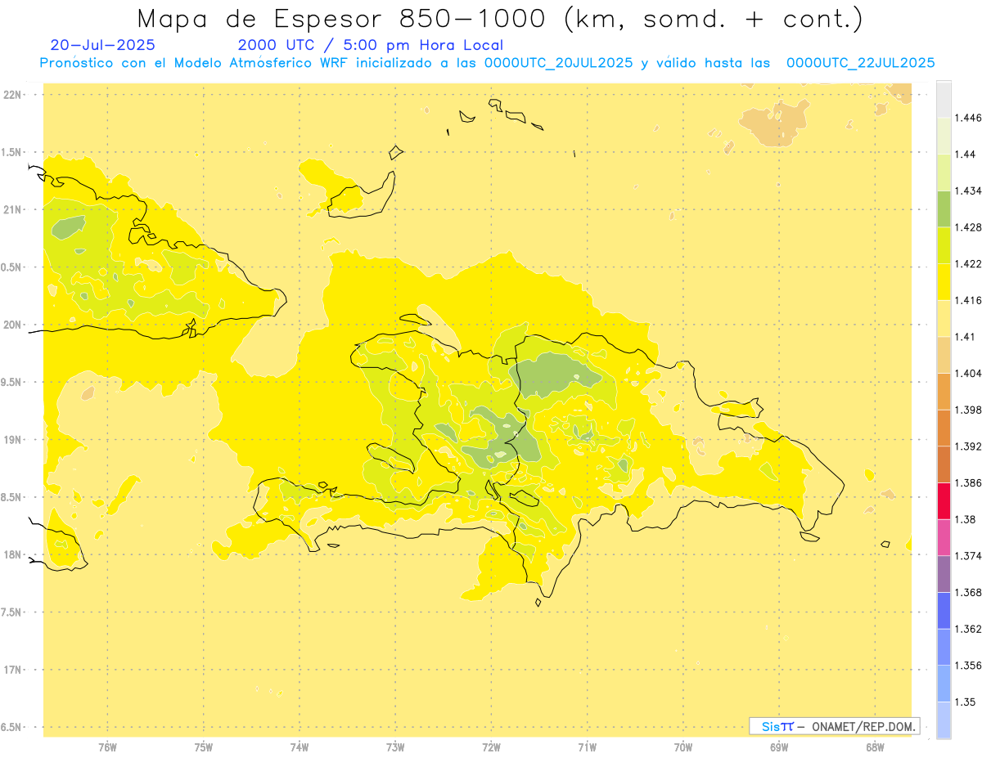Image resolution: width=982 pixels, height=758 pixels.
Task: Click the latitude label "20N"
Action: (13, 325)
